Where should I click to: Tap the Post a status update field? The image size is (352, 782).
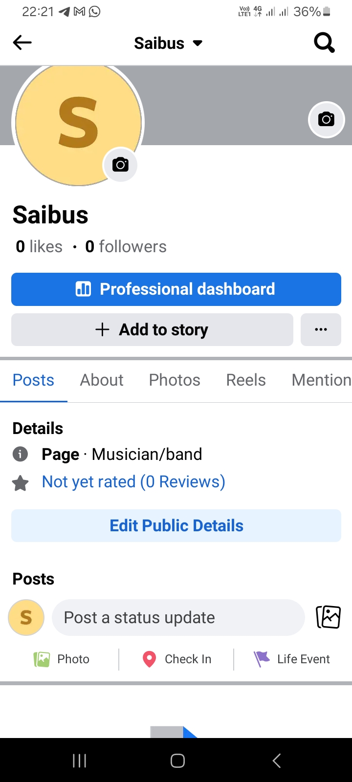coord(178,617)
